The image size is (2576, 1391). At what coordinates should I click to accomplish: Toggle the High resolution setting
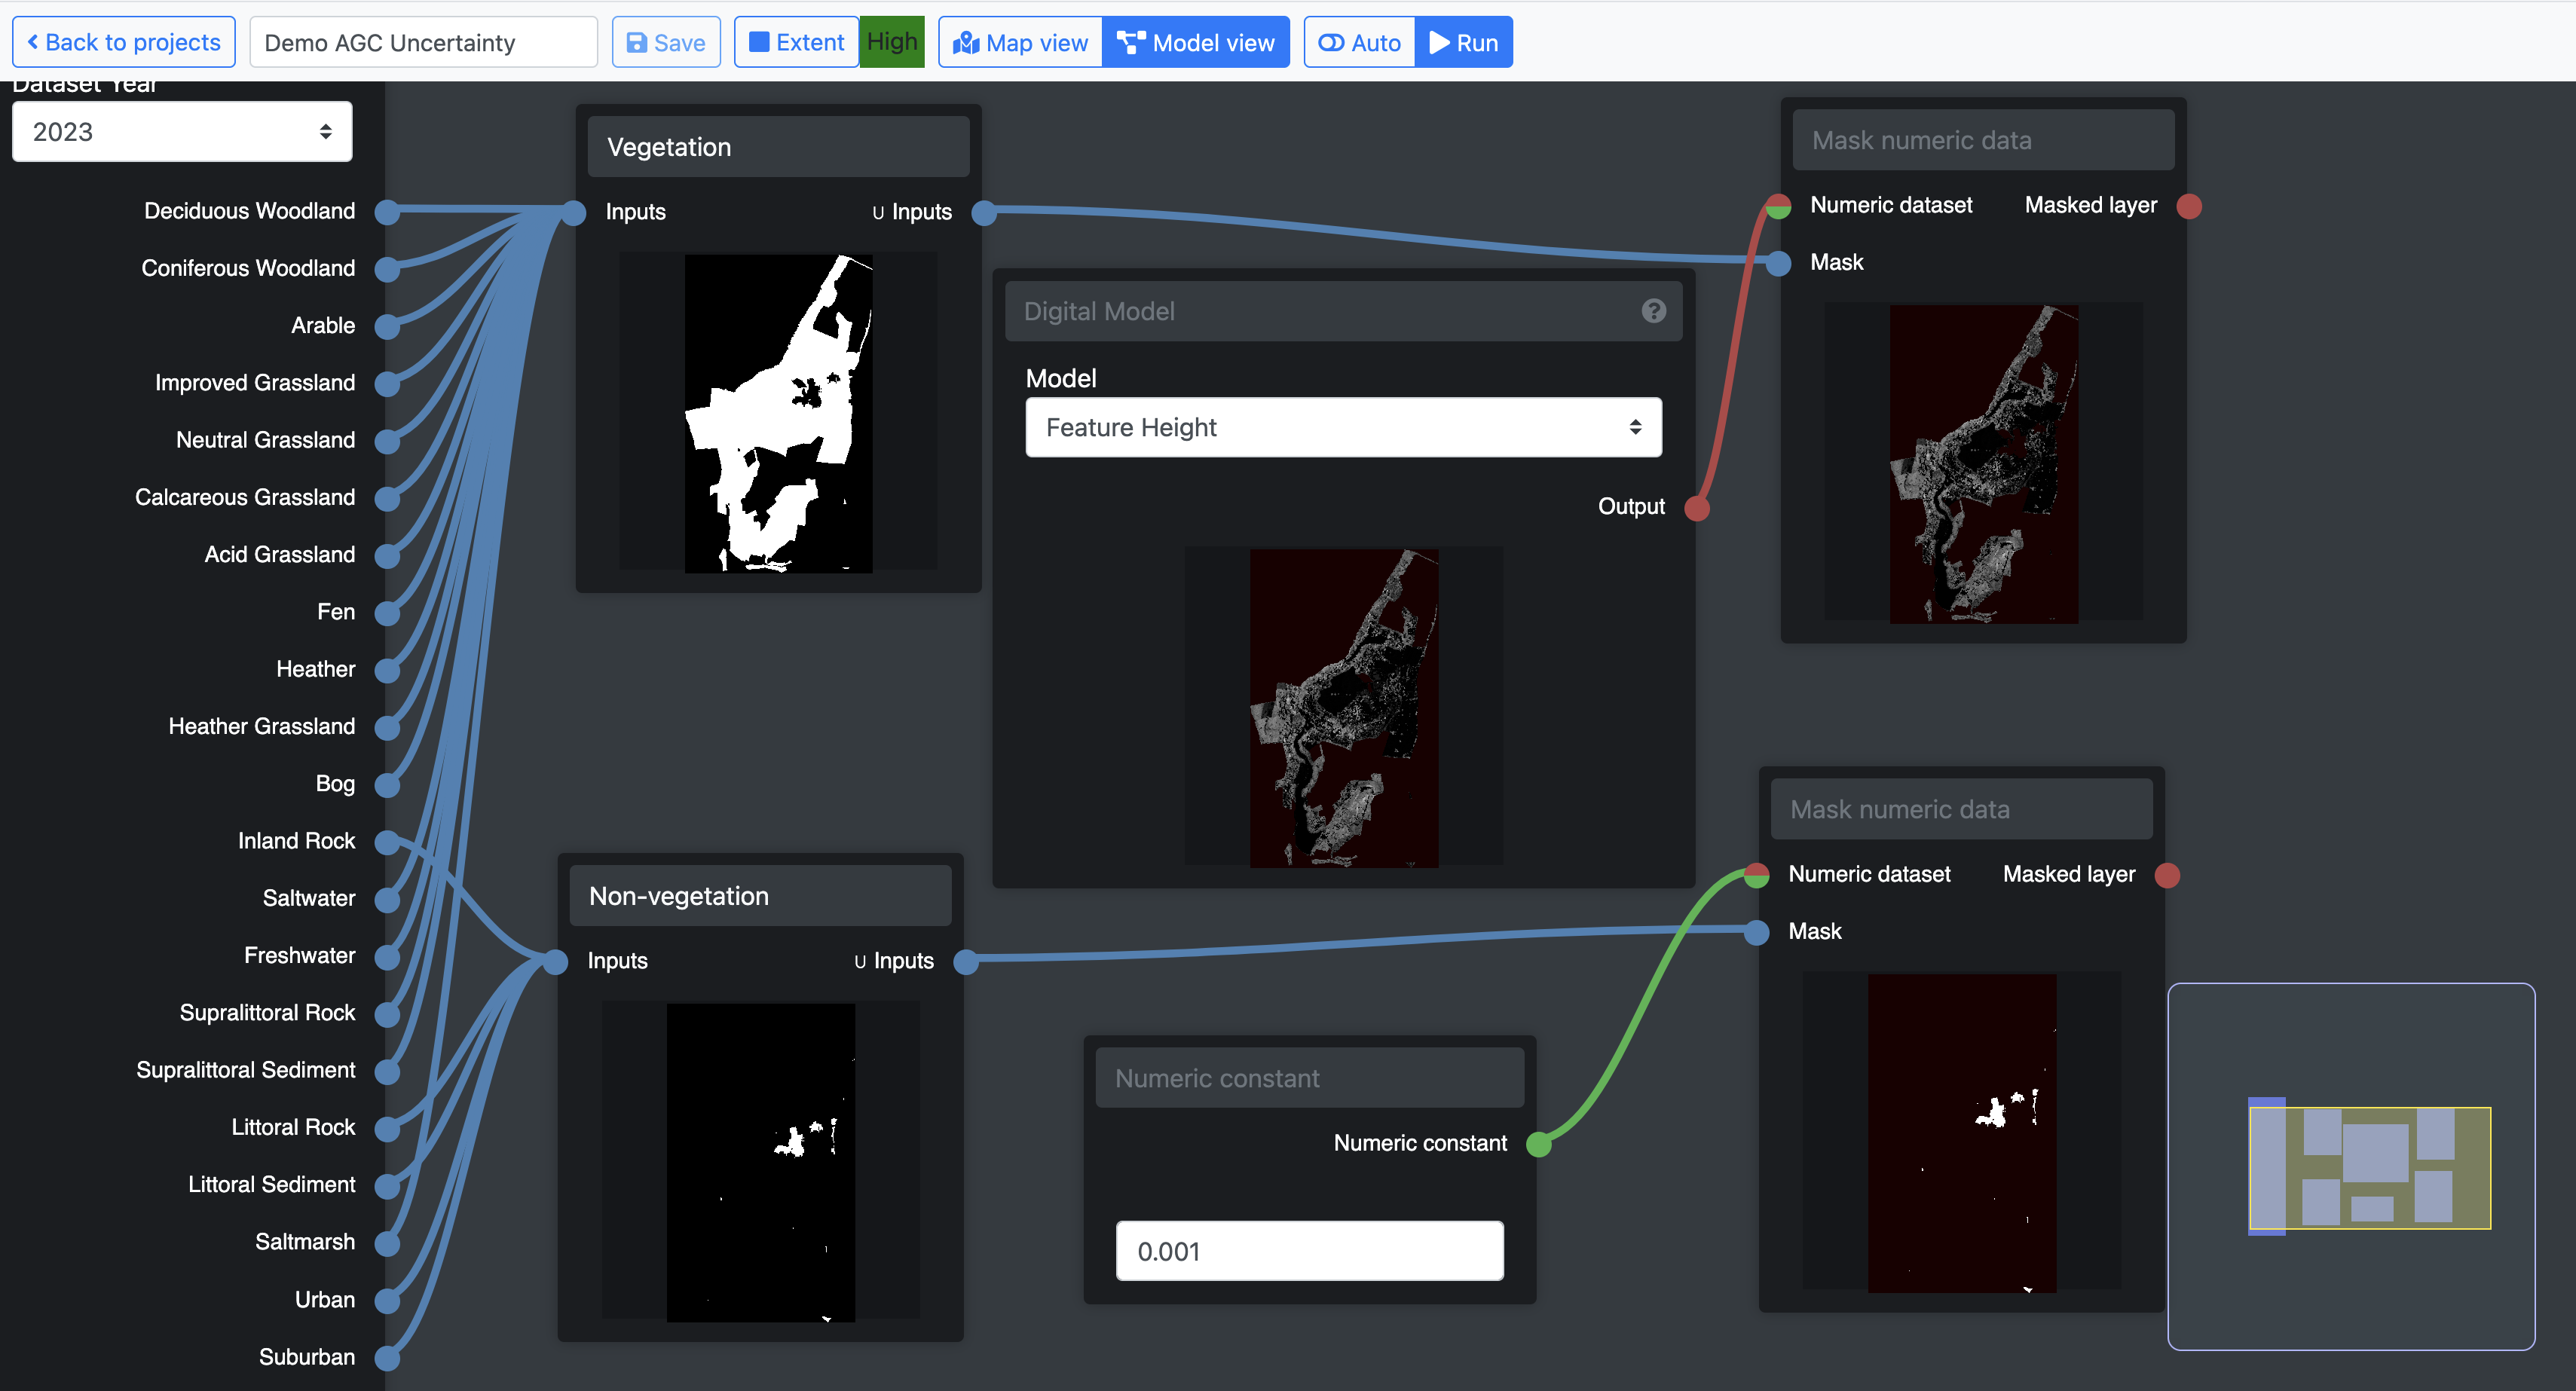(892, 42)
